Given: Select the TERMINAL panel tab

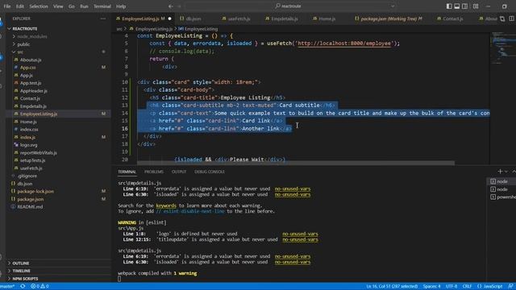Looking at the screenshot, I should pos(127,172).
